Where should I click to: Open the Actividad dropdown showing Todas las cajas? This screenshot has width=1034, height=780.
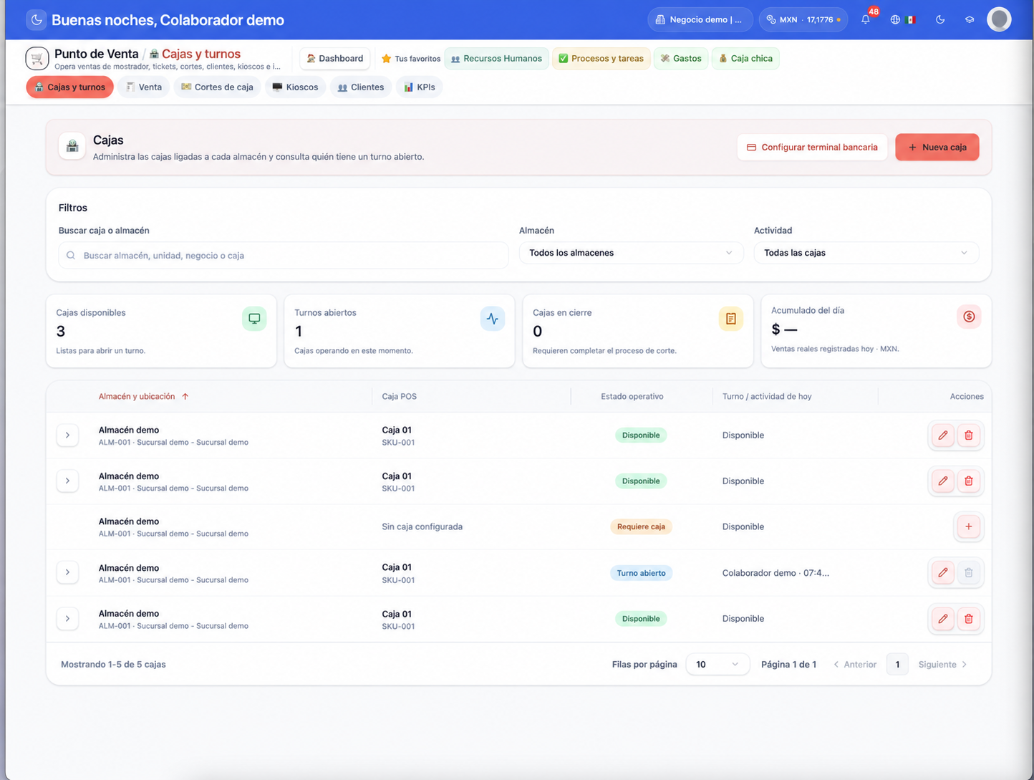[866, 253]
